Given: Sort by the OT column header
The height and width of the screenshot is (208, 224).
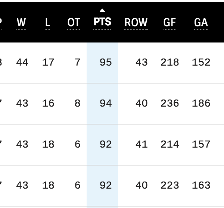Looking at the screenshot, I should click(74, 22).
